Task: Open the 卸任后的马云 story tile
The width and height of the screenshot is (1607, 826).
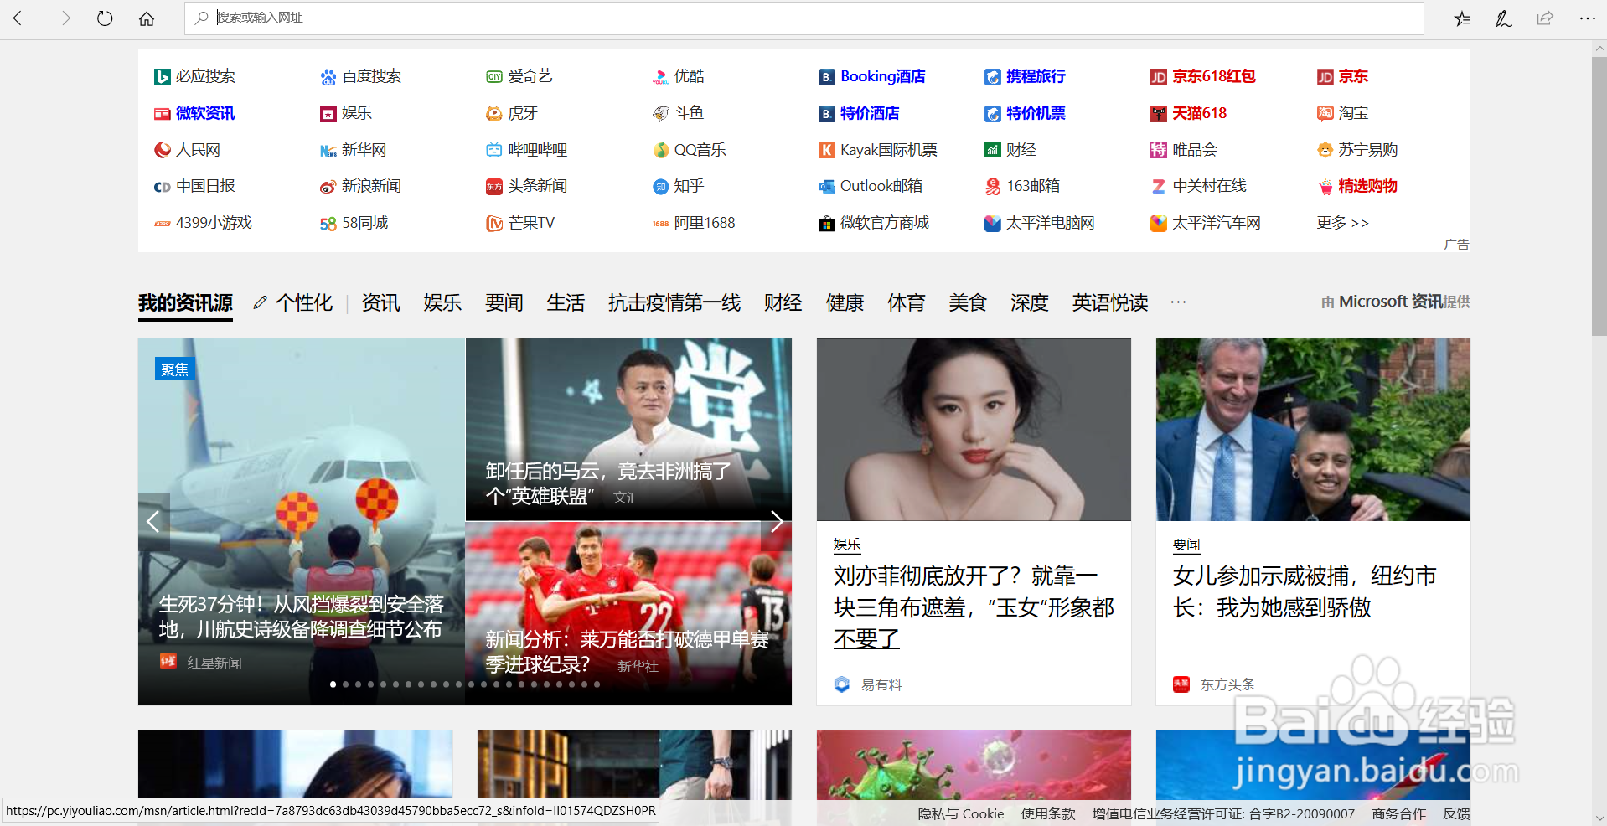Action: [x=628, y=429]
